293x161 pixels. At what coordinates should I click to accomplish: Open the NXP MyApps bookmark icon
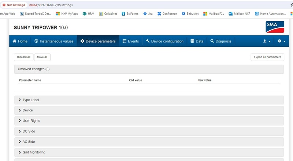[x=58, y=14]
